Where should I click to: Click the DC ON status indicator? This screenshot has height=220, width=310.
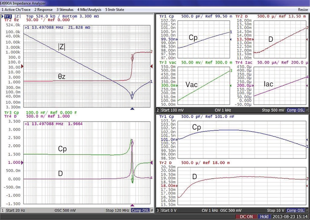[x=247, y=217]
